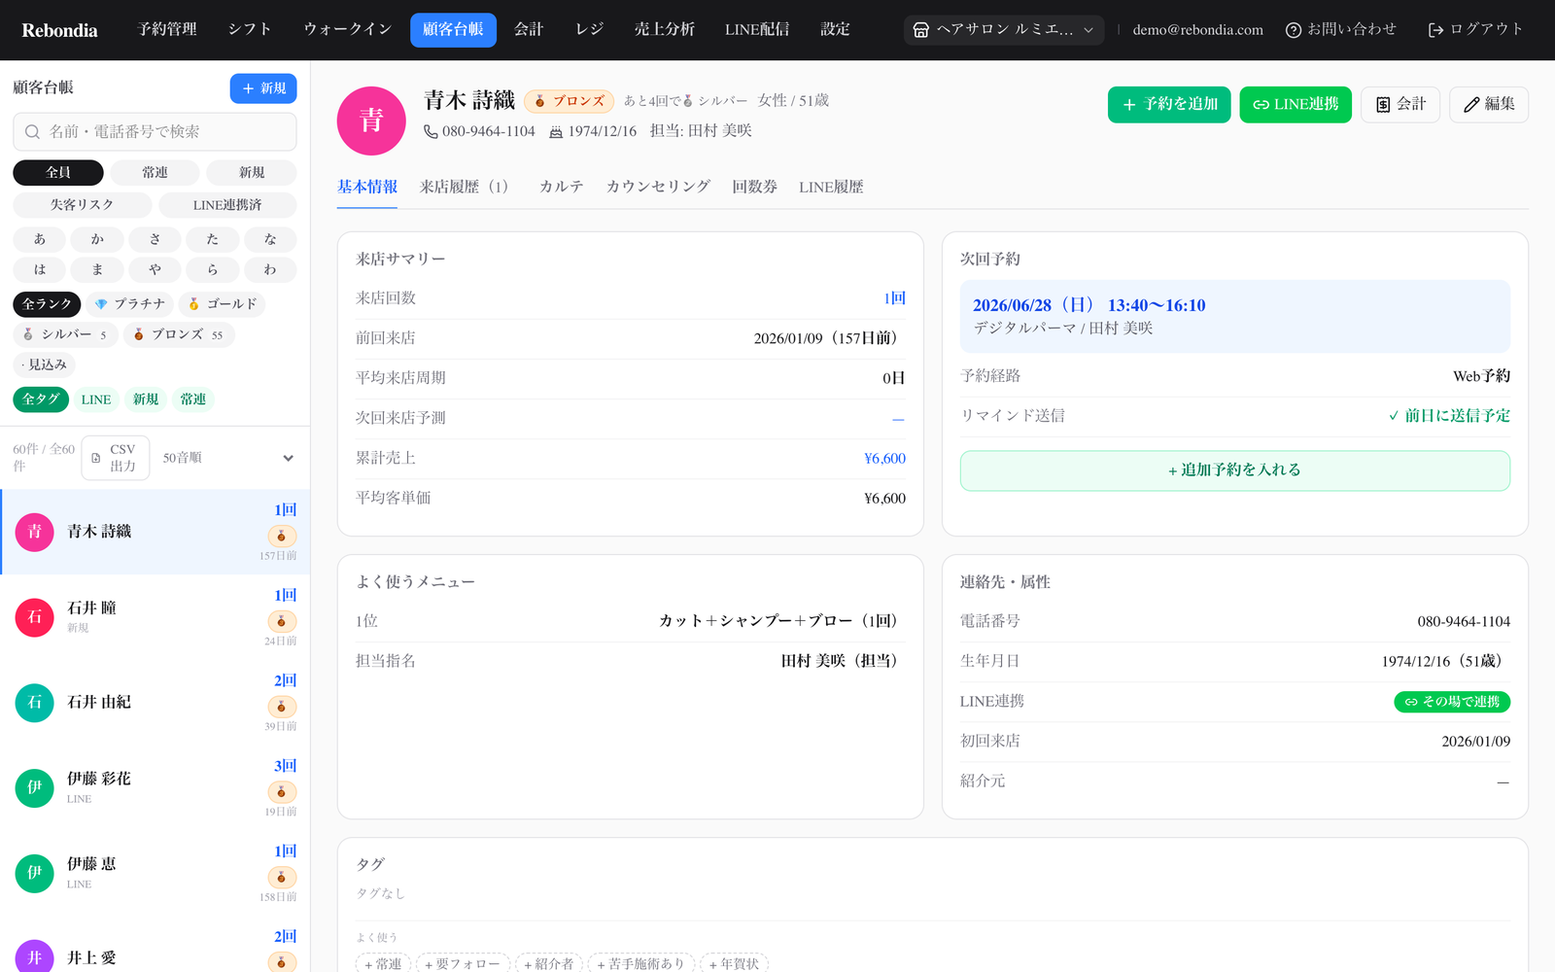The image size is (1555, 972).
Task: Click the ブロンズ rank badge in header
Action: (x=569, y=101)
